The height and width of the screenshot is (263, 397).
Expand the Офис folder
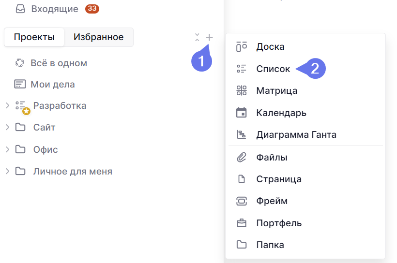click(x=7, y=149)
